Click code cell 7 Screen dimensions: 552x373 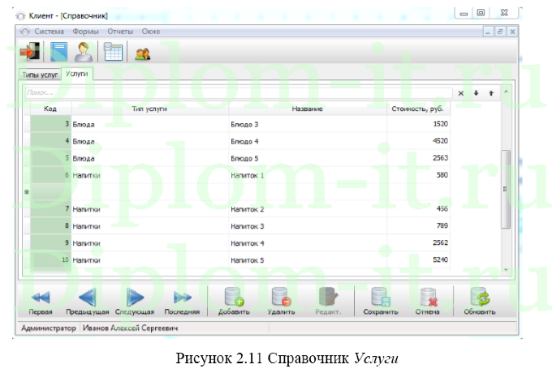click(50, 209)
